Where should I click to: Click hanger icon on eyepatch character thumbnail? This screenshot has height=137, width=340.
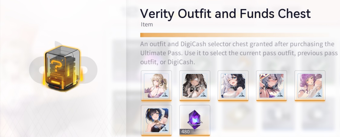[203, 95]
